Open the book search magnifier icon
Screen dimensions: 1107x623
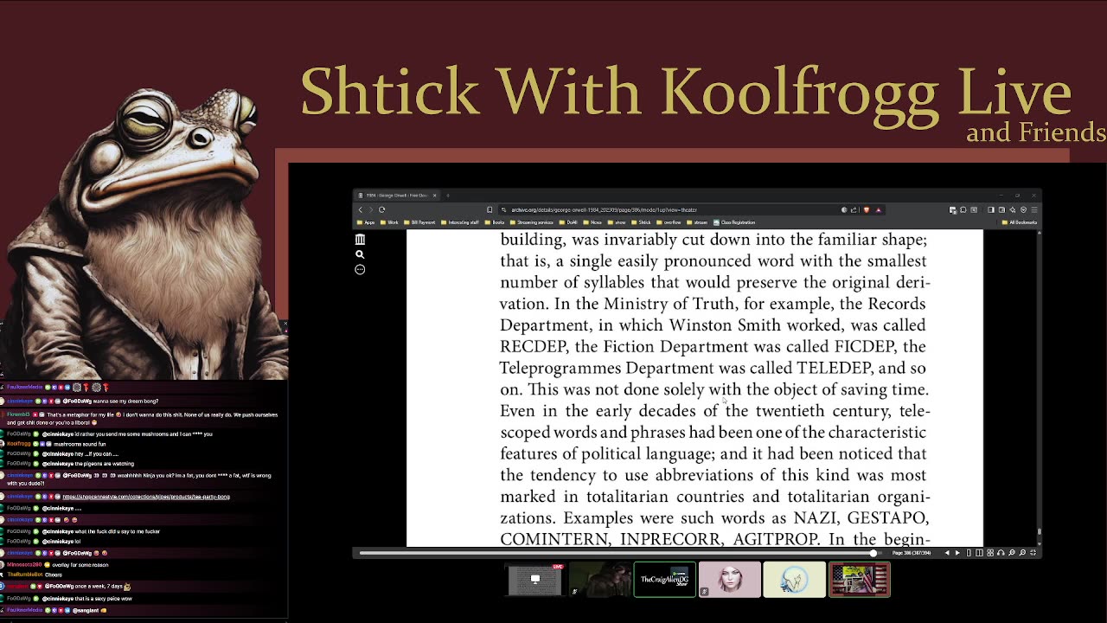360,254
